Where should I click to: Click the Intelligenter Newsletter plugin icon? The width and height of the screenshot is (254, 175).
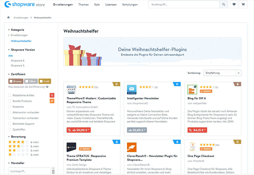tap(132, 90)
